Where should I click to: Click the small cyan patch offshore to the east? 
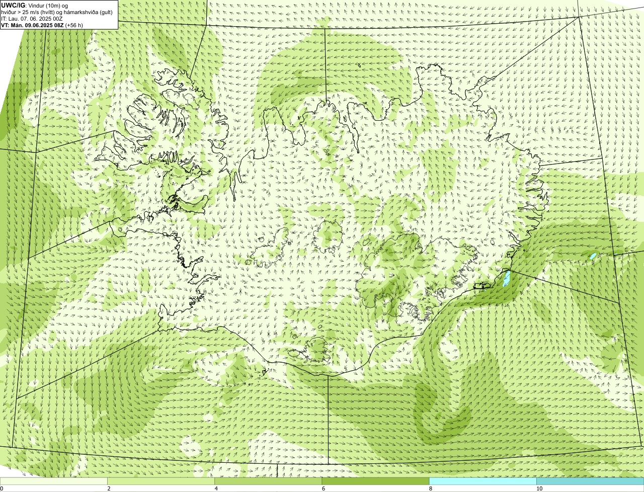click(593, 256)
